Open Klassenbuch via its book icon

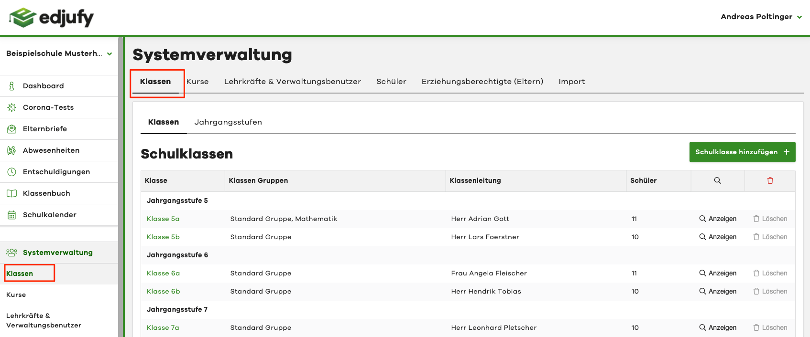tap(11, 193)
